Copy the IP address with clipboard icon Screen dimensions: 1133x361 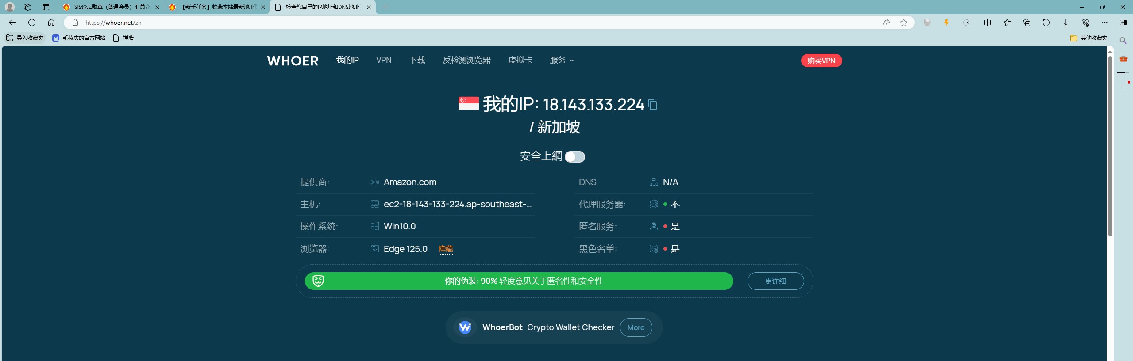[x=652, y=105]
